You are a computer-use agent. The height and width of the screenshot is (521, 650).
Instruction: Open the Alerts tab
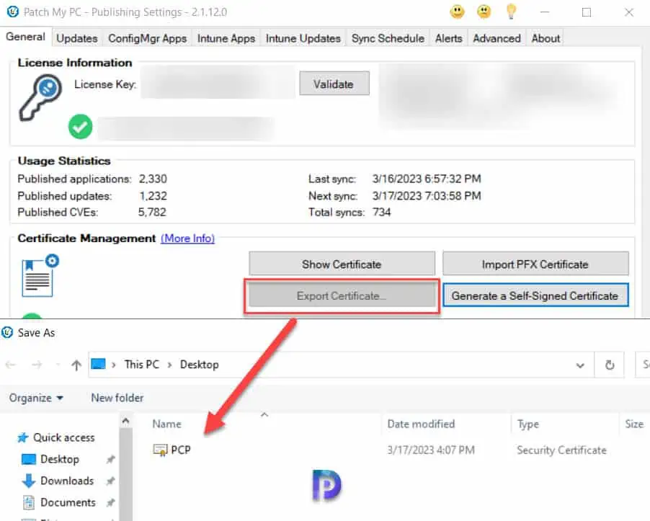448,38
